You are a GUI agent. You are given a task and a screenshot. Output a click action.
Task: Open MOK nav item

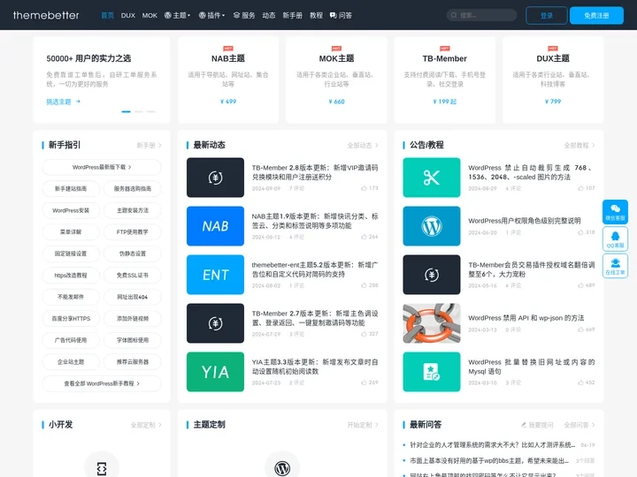pyautogui.click(x=150, y=15)
